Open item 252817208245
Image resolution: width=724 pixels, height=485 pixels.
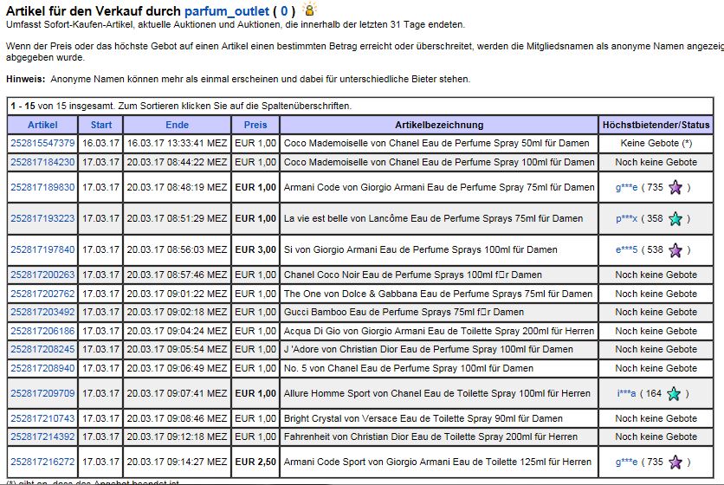point(42,350)
